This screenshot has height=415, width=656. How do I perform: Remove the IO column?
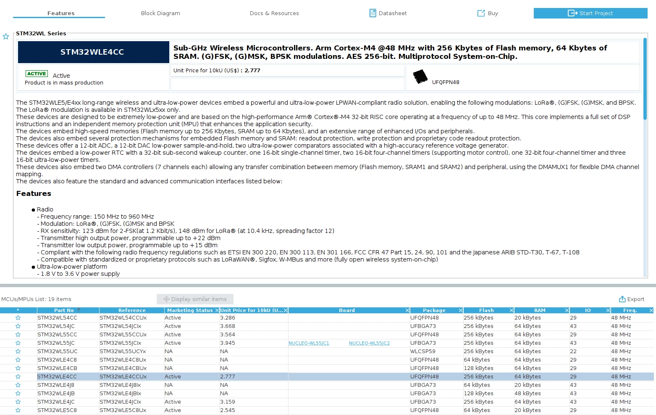point(608,310)
